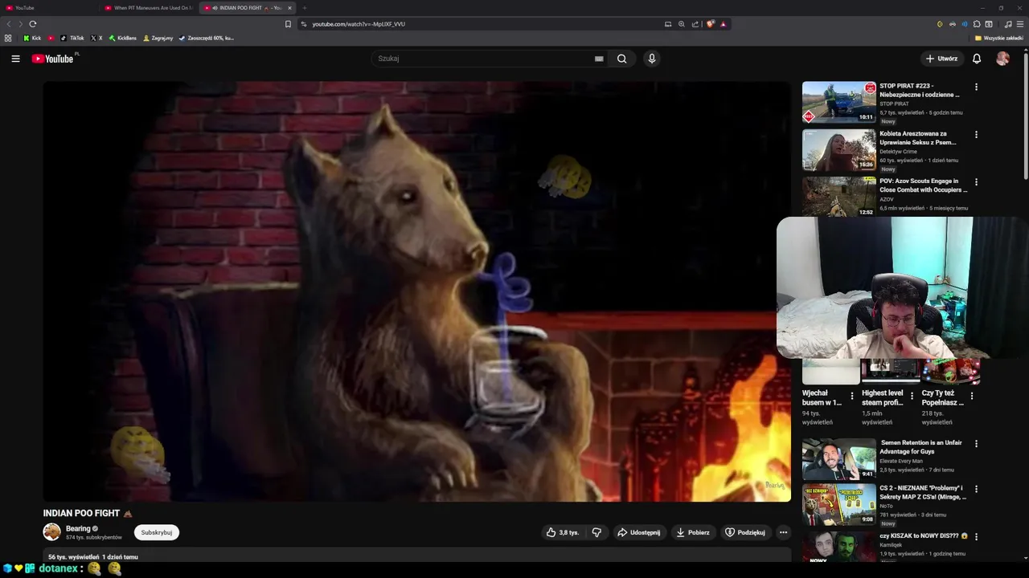Open the extensions puzzle icon

[x=977, y=24]
